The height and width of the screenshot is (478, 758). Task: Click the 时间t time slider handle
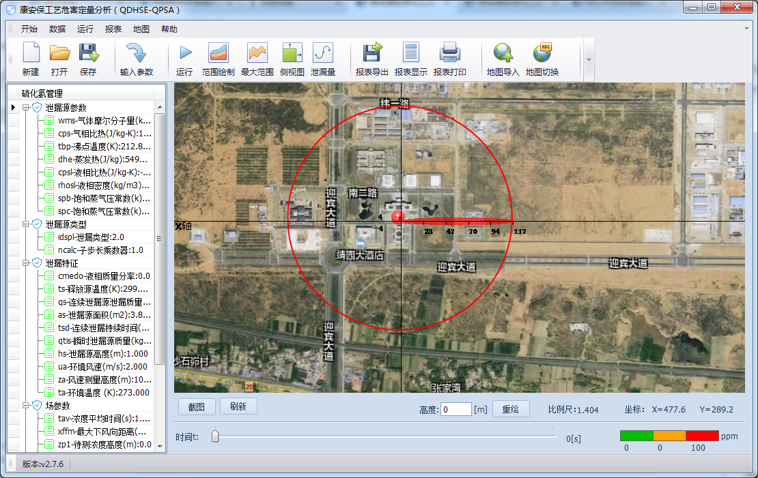click(215, 436)
